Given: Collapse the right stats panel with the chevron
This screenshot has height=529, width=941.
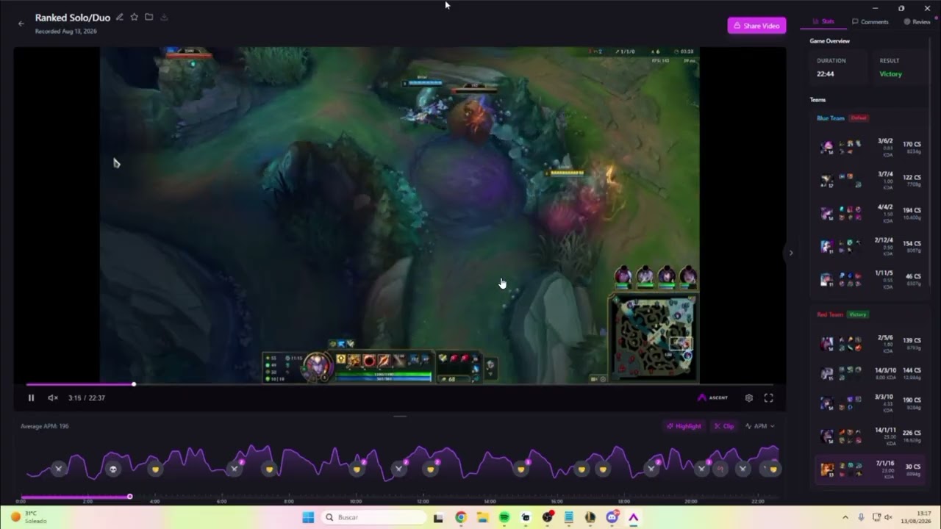Looking at the screenshot, I should tap(791, 253).
